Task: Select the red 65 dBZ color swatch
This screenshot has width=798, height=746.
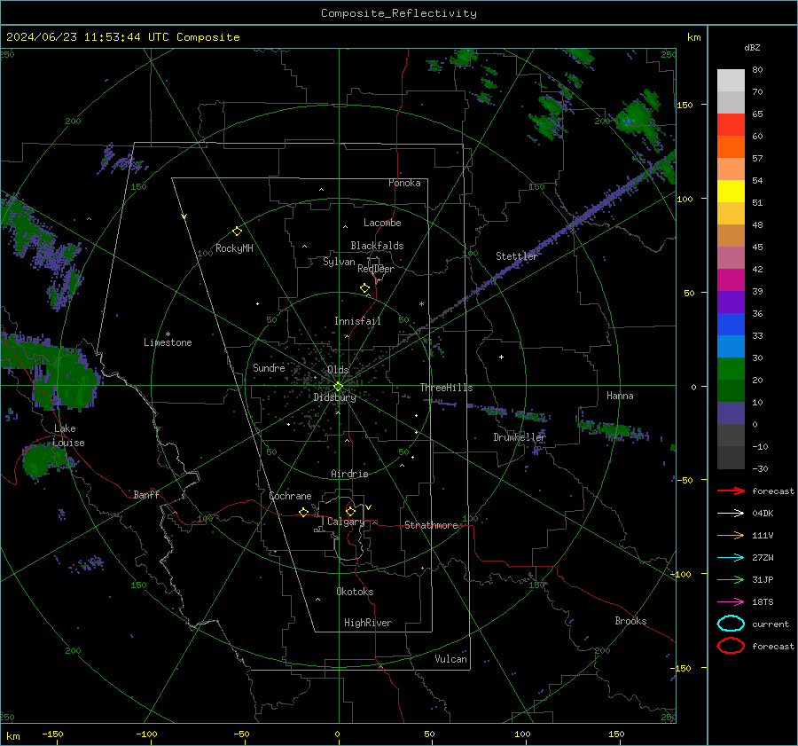Action: tap(731, 124)
